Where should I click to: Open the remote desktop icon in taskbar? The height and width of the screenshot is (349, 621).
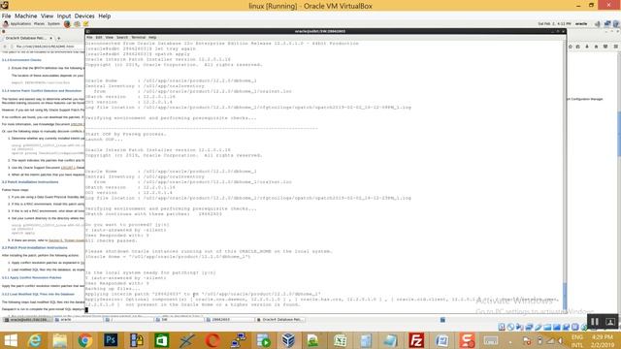238,340
